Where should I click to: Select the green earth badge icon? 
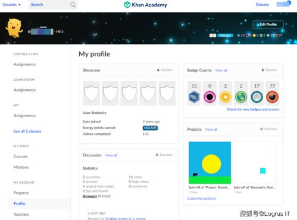[x=241, y=97]
